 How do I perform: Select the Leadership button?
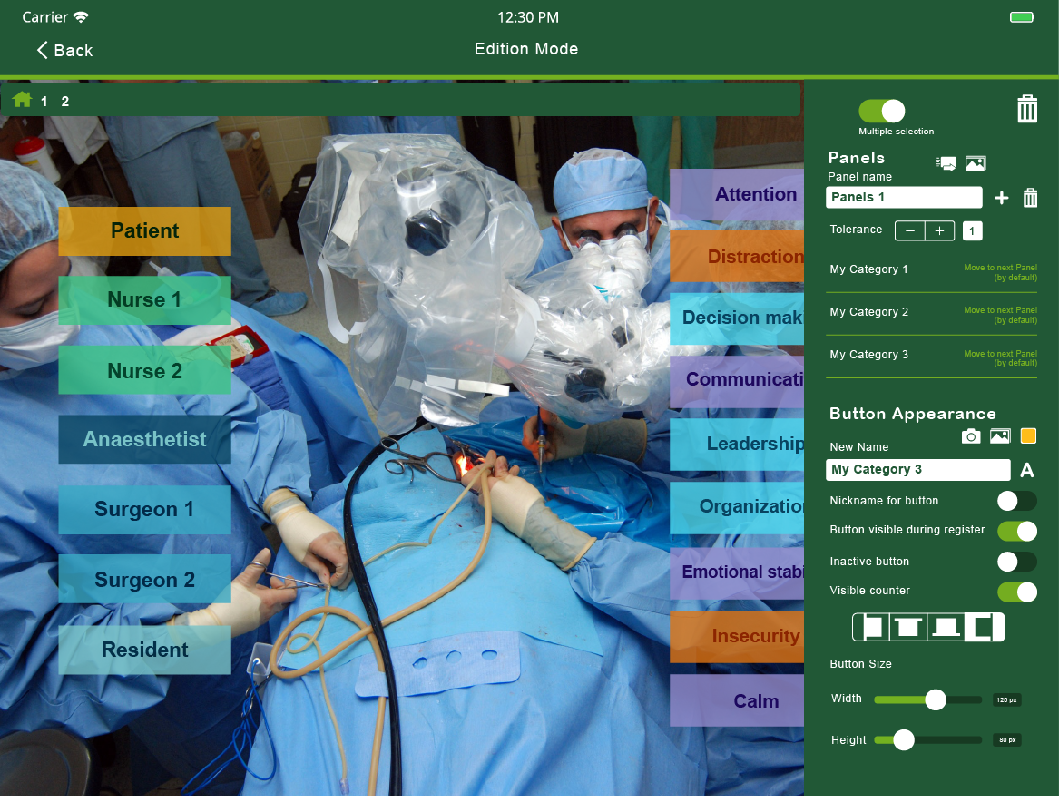click(x=737, y=445)
